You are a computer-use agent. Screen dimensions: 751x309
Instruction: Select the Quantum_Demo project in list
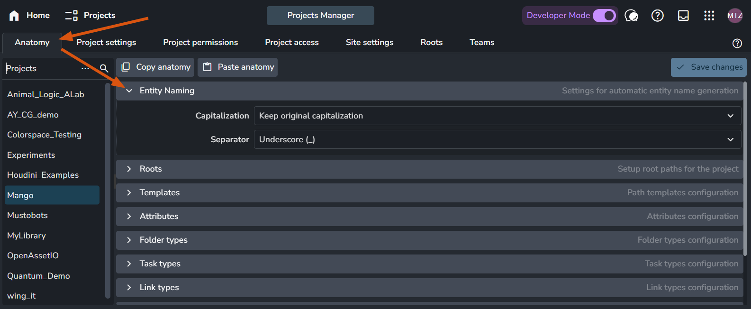[x=38, y=276]
